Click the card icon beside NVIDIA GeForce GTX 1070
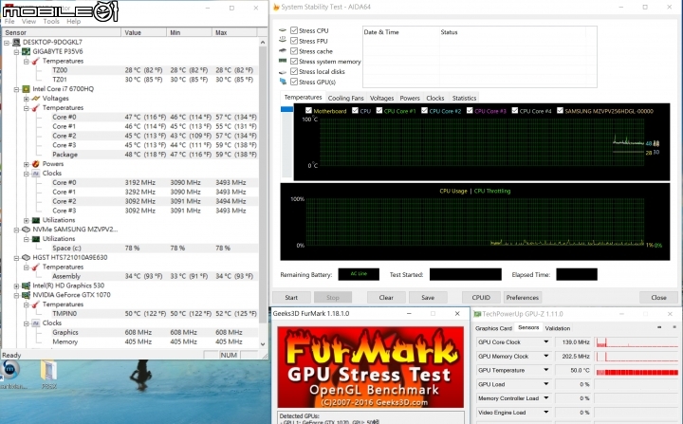The height and width of the screenshot is (424, 683). [x=27, y=295]
